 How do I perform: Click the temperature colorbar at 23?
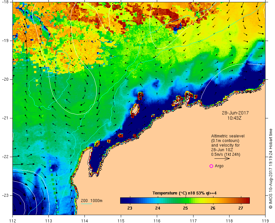click(130, 200)
